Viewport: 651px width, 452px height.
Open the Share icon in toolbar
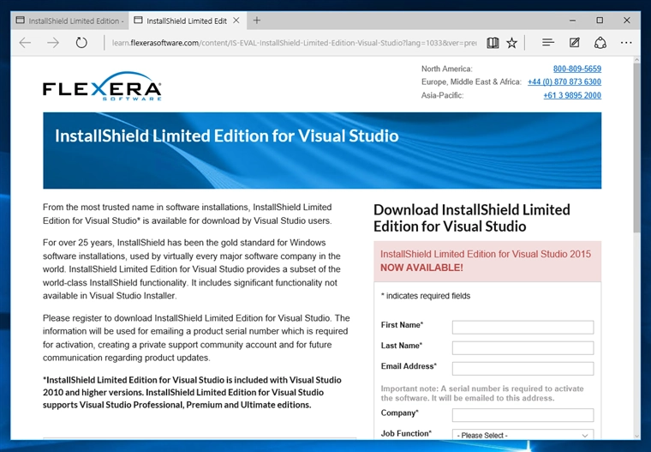pyautogui.click(x=600, y=42)
